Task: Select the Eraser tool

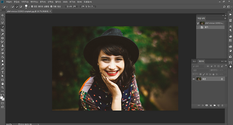Action: click(x=3, y=53)
